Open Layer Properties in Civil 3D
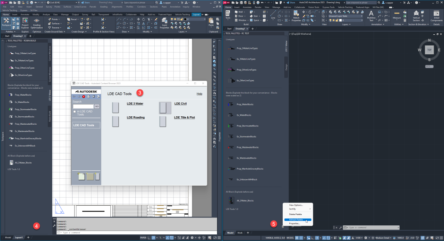The image size is (444, 241). coord(164,23)
